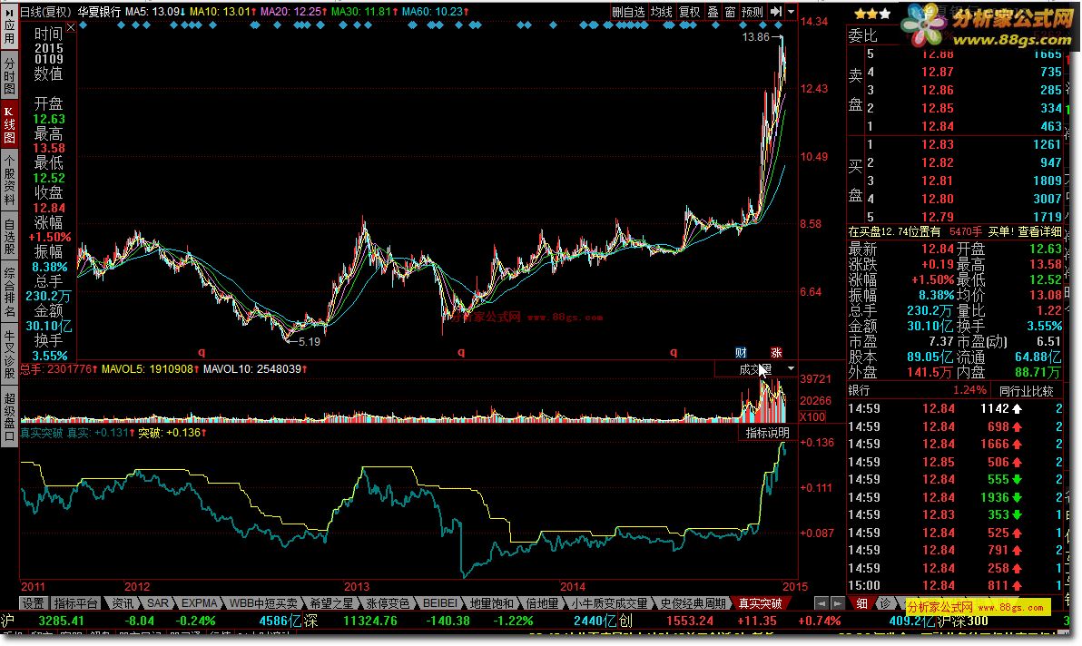
Task: Select EXPMA indicator tab
Action: point(200,603)
